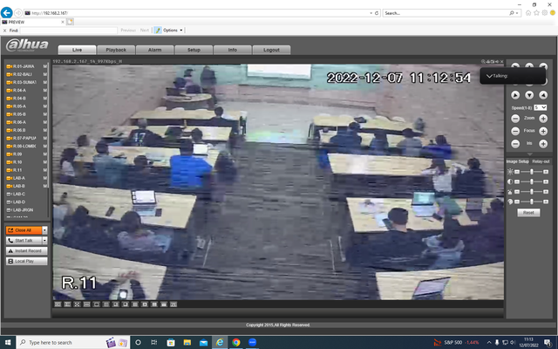Open Local Play
558x349 pixels.
27,261
